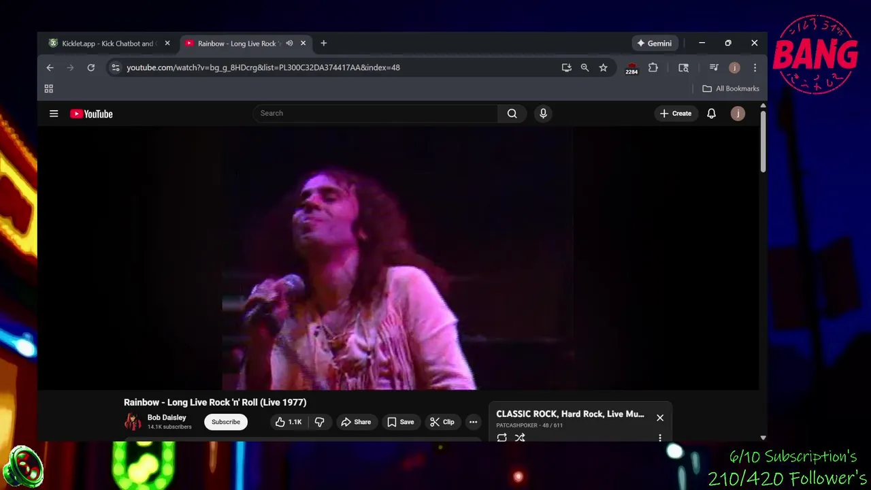The image size is (871, 490).
Task: Open the CLASSIC ROCK playlist title
Action: point(570,414)
